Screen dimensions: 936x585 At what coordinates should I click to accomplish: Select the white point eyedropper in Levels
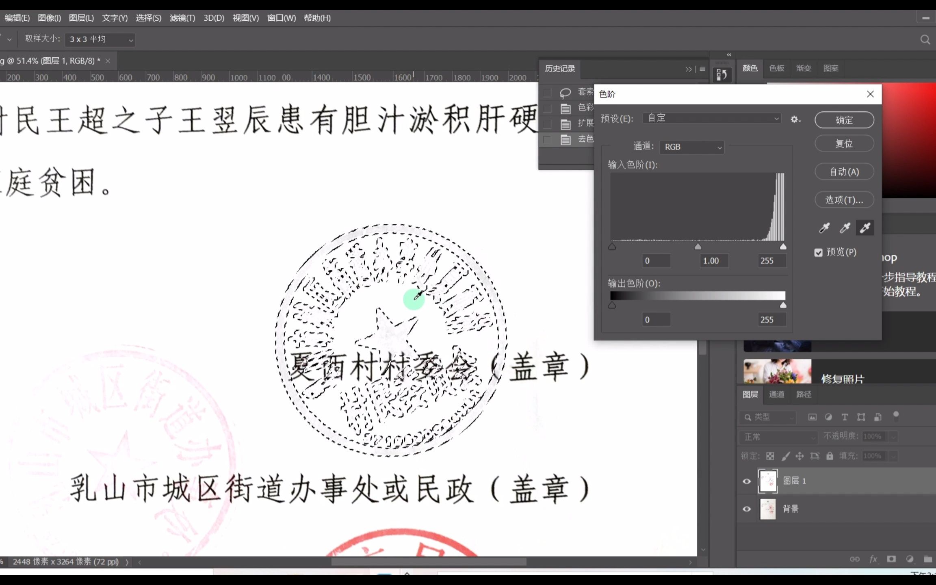click(865, 228)
